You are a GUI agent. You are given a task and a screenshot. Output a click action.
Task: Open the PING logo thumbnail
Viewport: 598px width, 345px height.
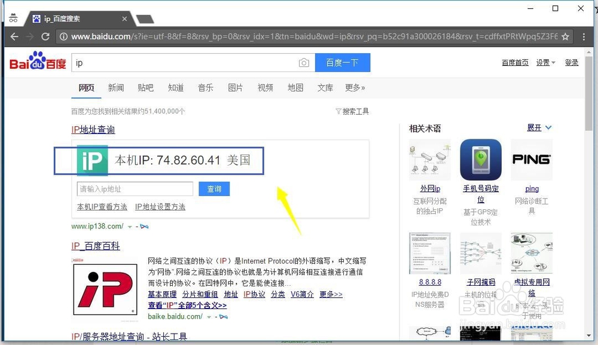[532, 160]
